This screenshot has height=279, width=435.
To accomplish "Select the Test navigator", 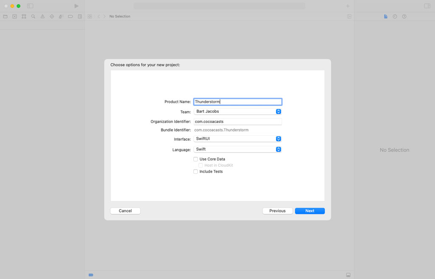I will point(51,16).
